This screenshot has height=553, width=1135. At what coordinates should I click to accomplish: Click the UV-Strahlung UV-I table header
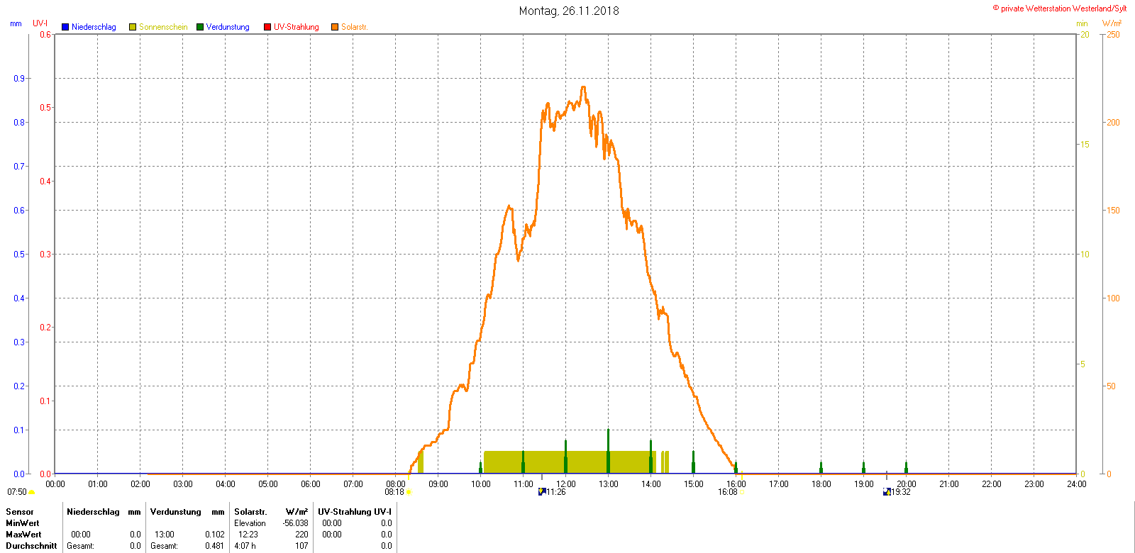(355, 512)
